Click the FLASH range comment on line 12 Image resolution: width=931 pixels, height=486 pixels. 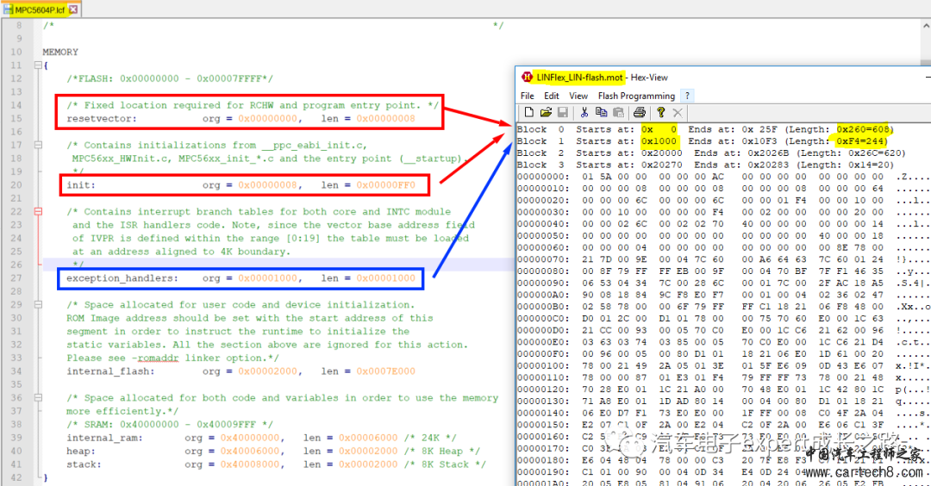click(x=170, y=78)
